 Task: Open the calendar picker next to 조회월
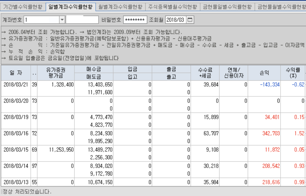[x=190, y=20]
